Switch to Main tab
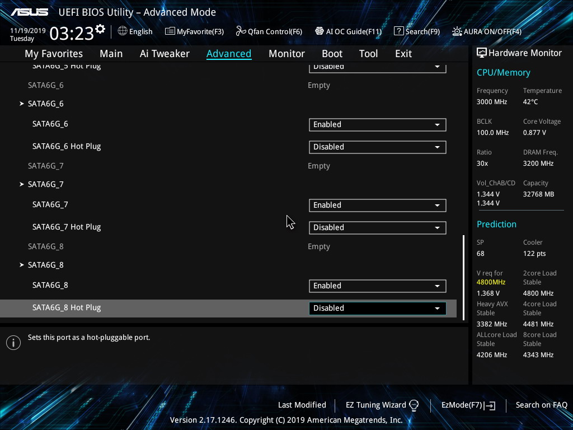This screenshot has width=573, height=430. pos(111,54)
